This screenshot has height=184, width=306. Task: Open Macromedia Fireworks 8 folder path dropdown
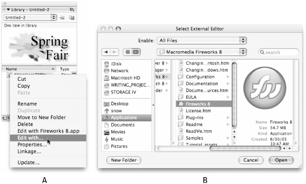coord(202,52)
